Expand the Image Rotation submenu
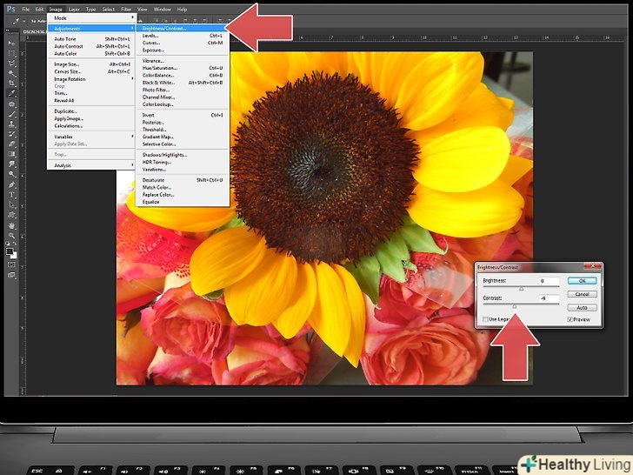Image resolution: width=633 pixels, height=475 pixels. (x=132, y=79)
